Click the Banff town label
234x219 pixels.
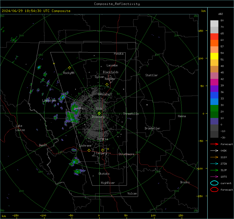(x=43, y=145)
